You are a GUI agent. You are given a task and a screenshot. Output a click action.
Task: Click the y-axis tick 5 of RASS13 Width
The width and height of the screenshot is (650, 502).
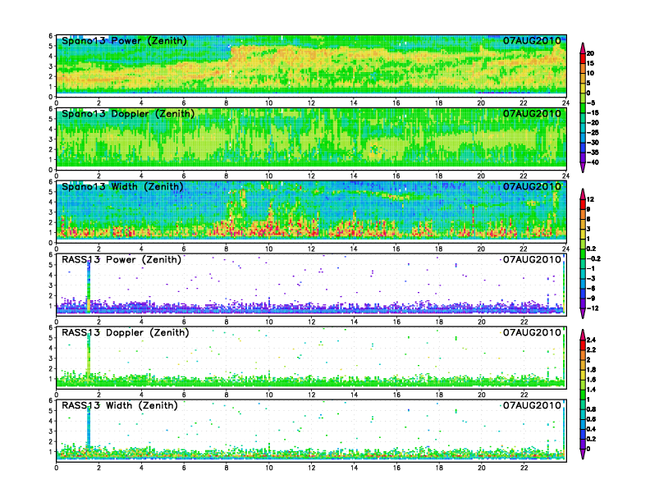(x=51, y=411)
